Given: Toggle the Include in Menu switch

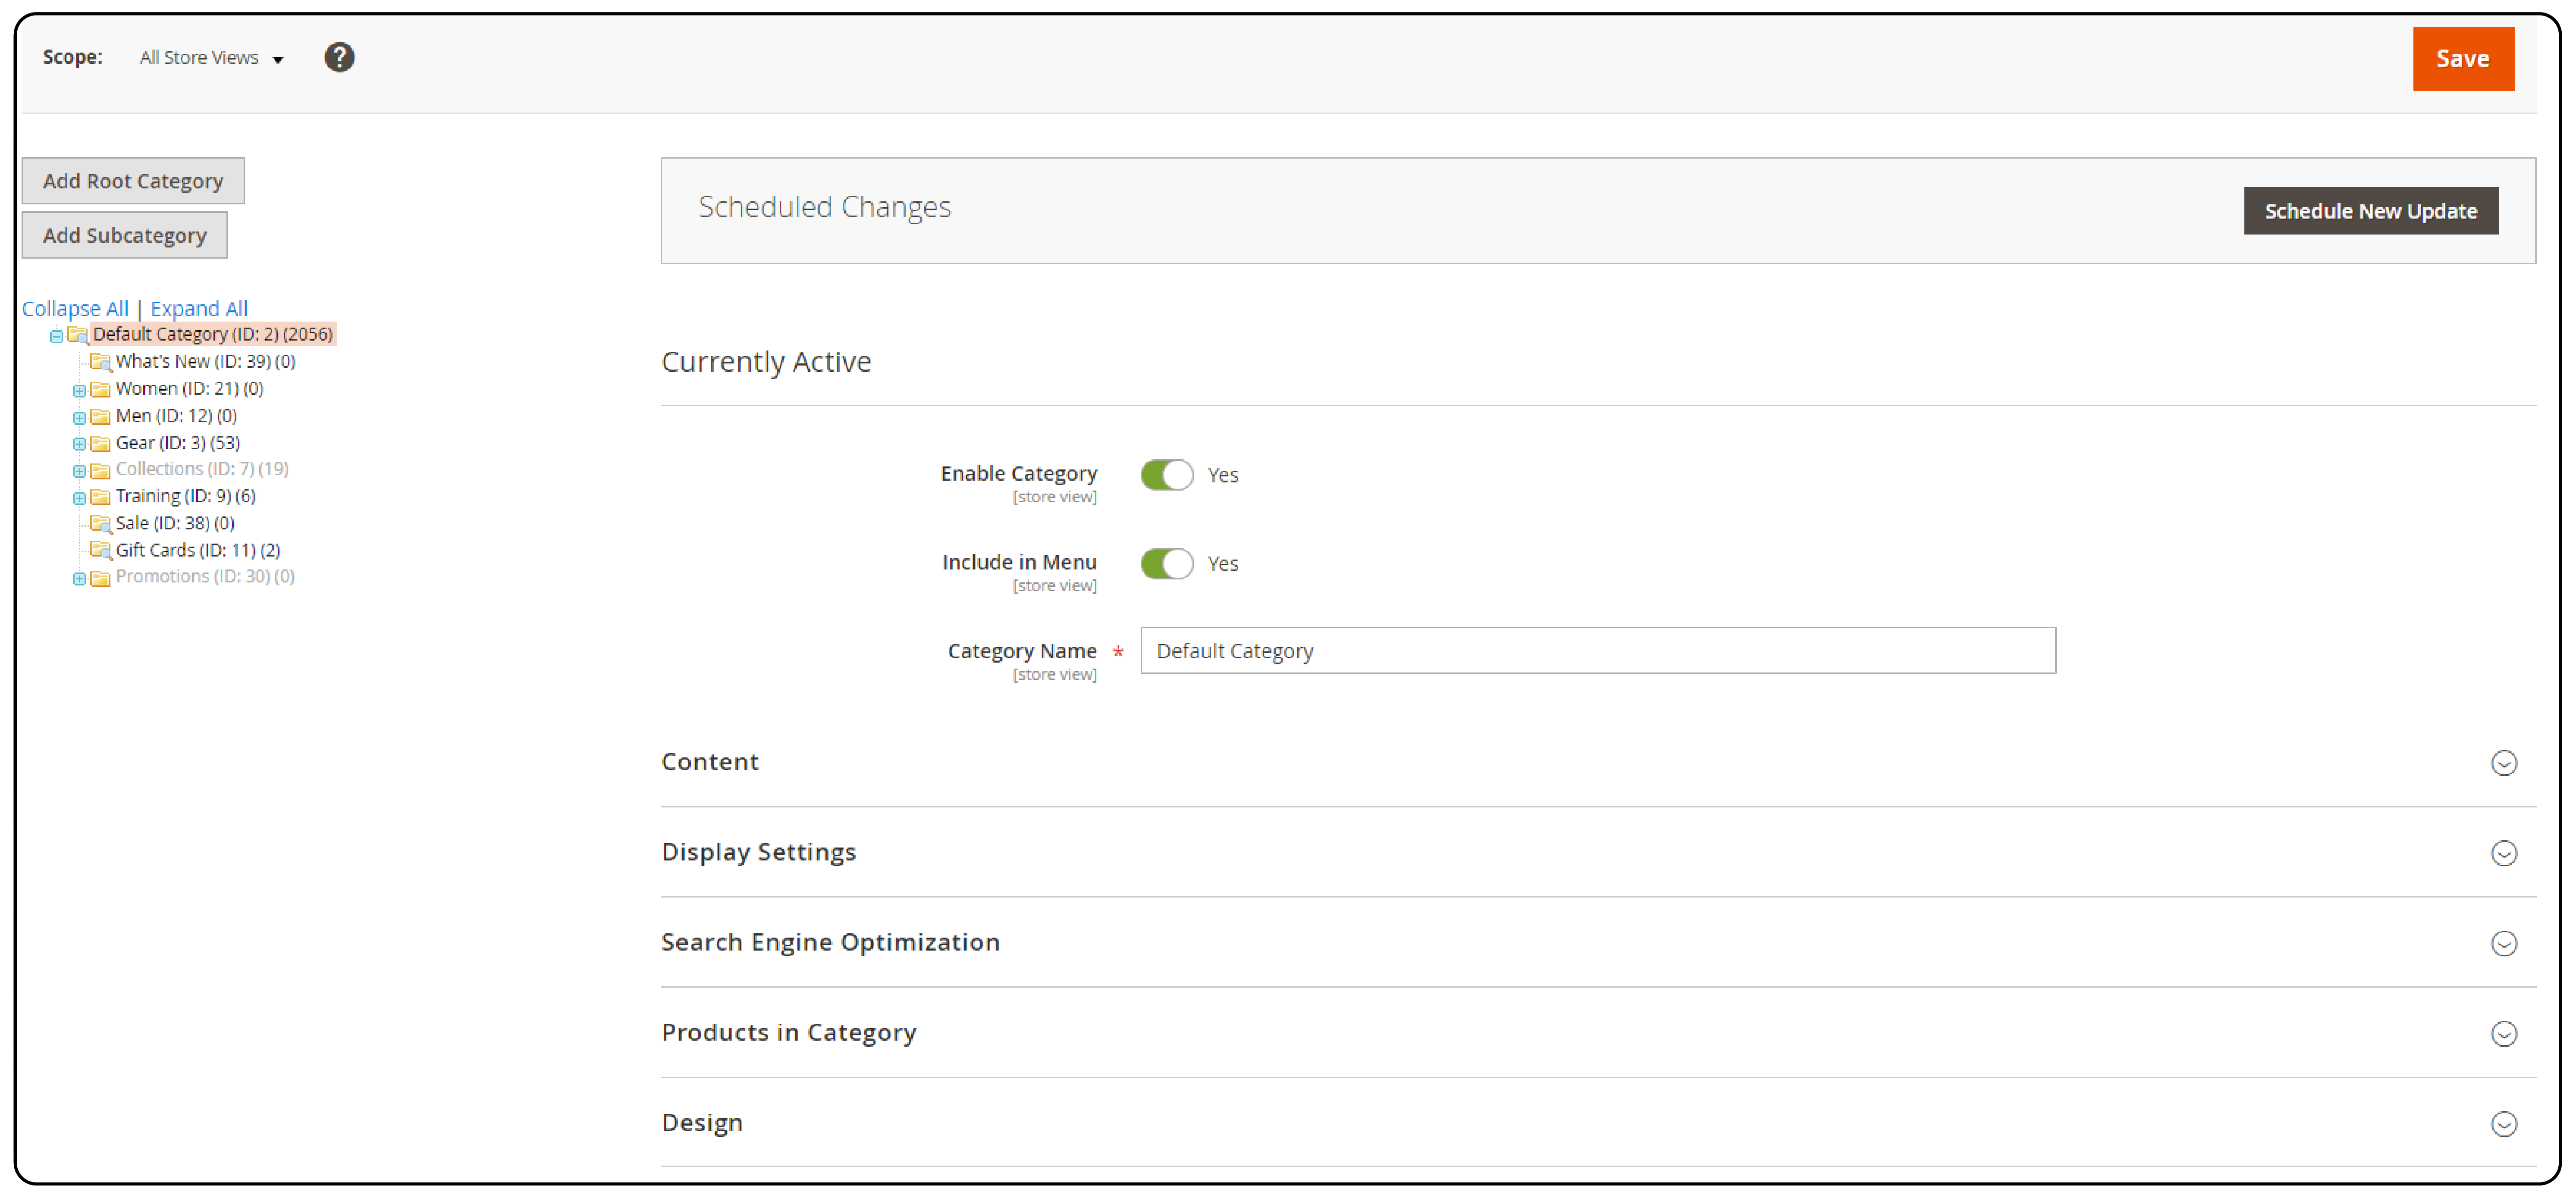Looking at the screenshot, I should click(x=1166, y=563).
